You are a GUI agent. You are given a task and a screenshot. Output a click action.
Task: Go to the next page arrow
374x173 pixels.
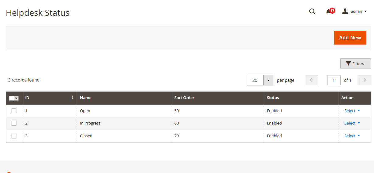[x=364, y=80]
